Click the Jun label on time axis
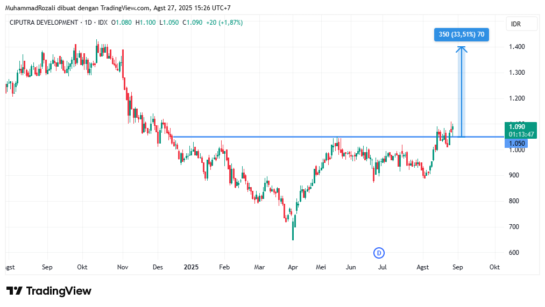The height and width of the screenshot is (307, 545). click(351, 267)
